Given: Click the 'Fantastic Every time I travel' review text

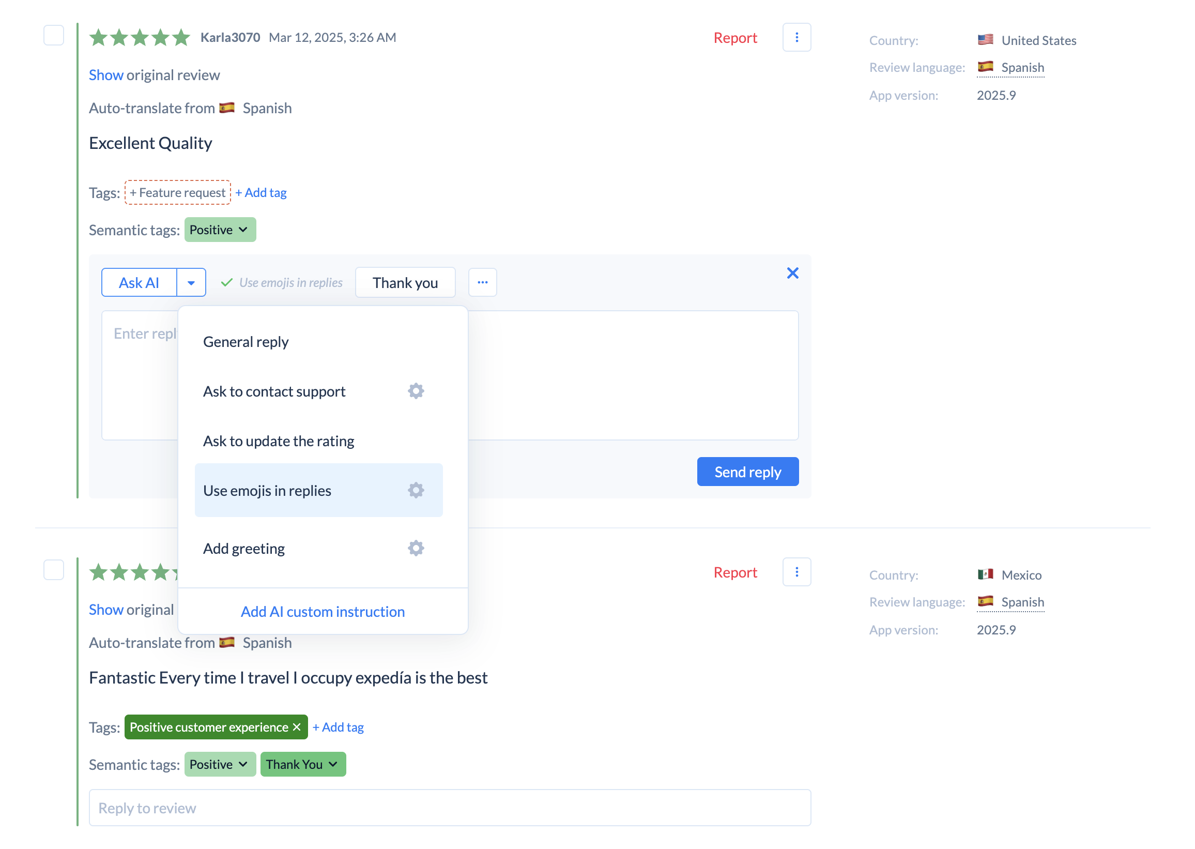Looking at the screenshot, I should (288, 677).
